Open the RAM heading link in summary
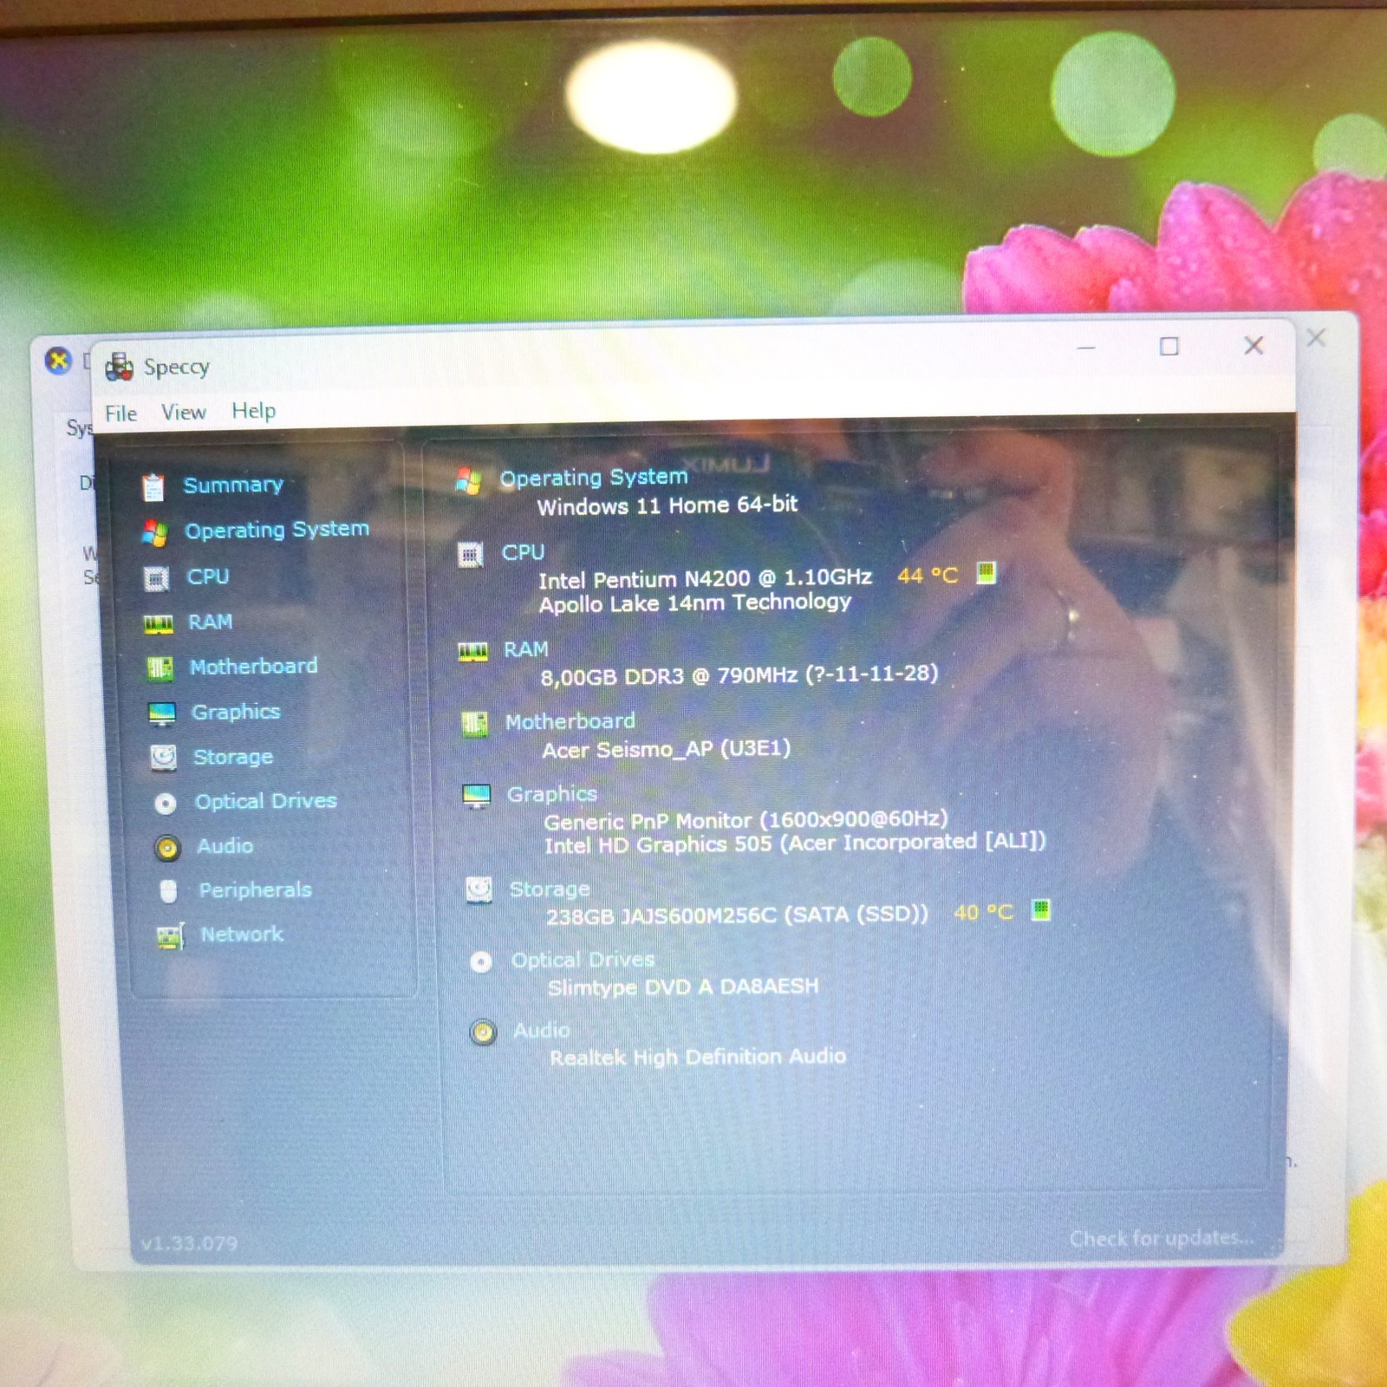This screenshot has width=1387, height=1387. pos(526,649)
